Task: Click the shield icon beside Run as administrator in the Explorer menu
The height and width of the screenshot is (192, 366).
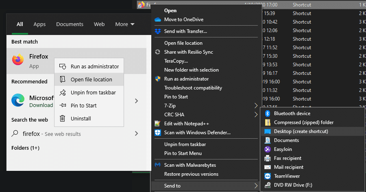Action: click(158, 79)
